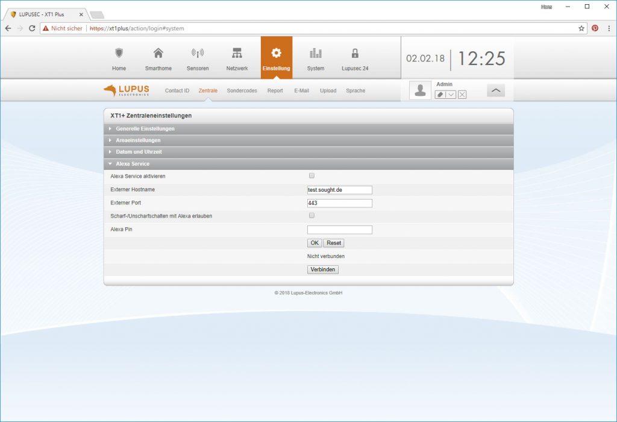
Task: Click into the Alexa Pin field
Action: click(339, 230)
